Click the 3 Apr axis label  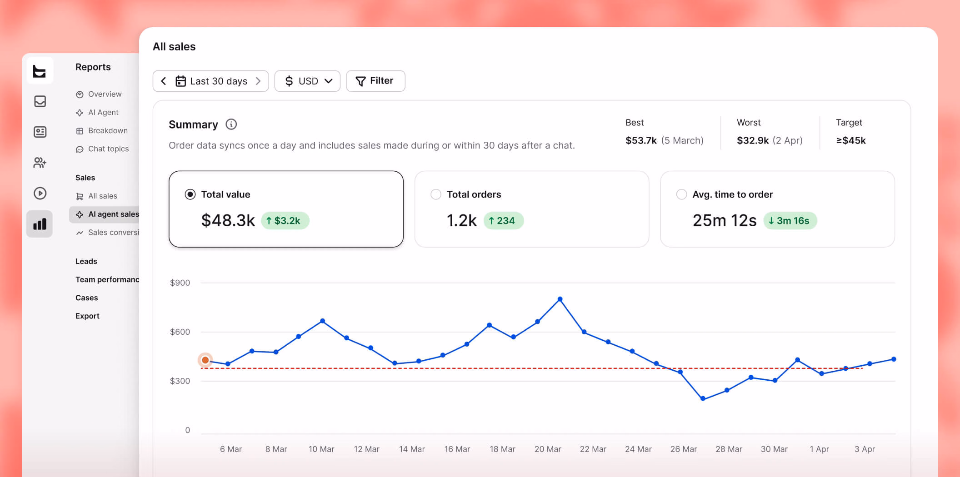(x=865, y=449)
